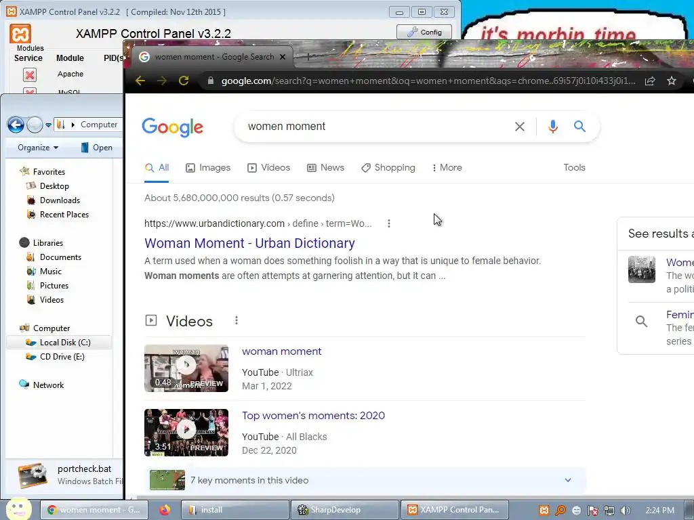Switch to Videos results tab
Screen dimensions: 694x520
[268, 168]
